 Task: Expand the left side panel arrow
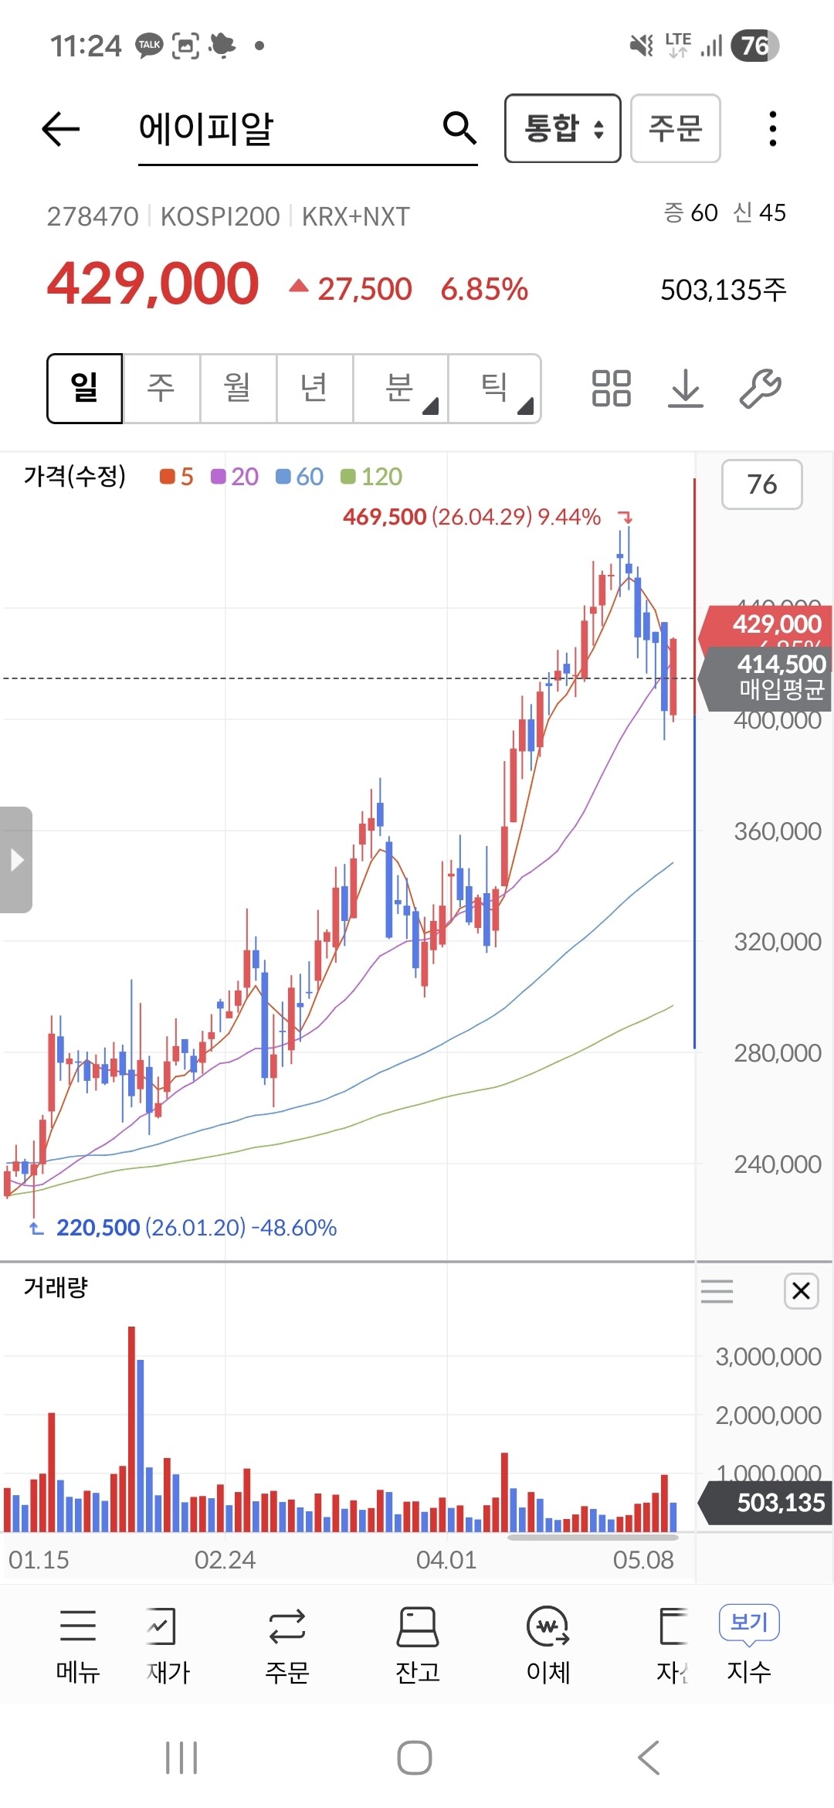point(16,860)
